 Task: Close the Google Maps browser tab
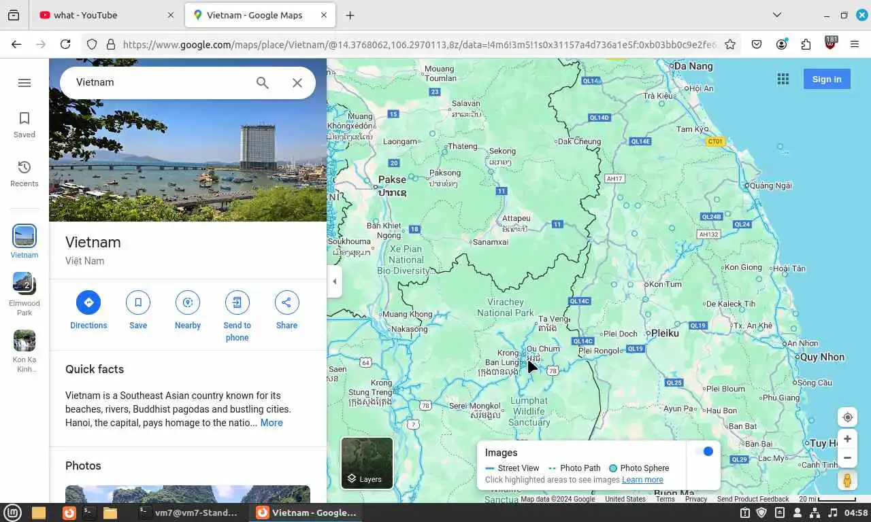tap(324, 15)
